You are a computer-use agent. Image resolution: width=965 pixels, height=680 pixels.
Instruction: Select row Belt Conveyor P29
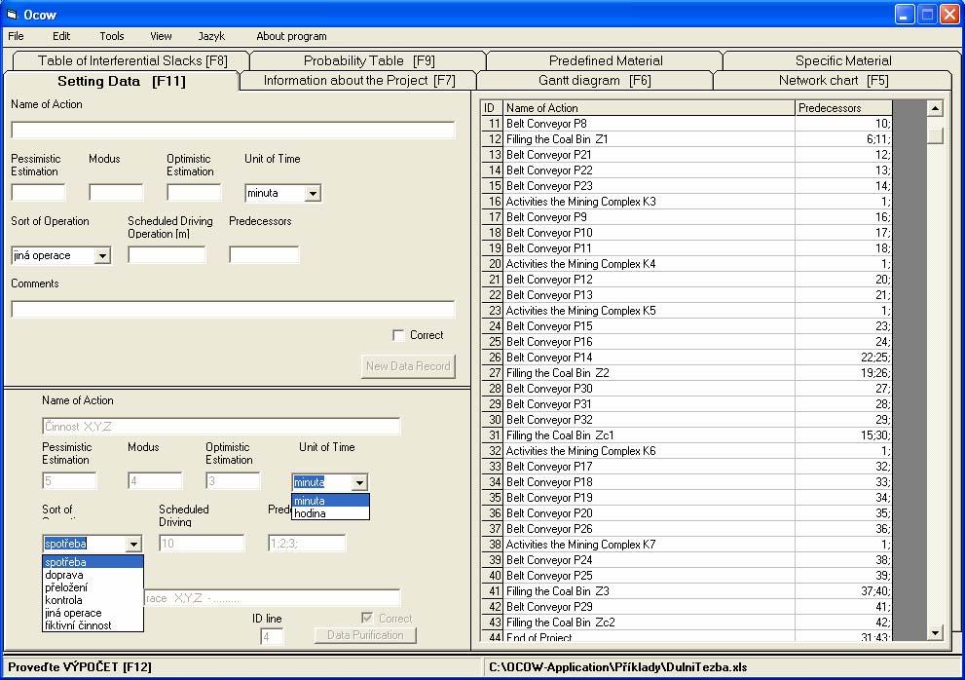coord(687,607)
